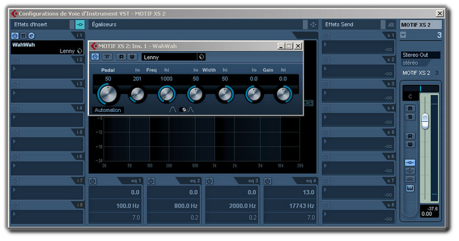
Task: Open effect selector for insert slot 2
Action: tap(46, 70)
